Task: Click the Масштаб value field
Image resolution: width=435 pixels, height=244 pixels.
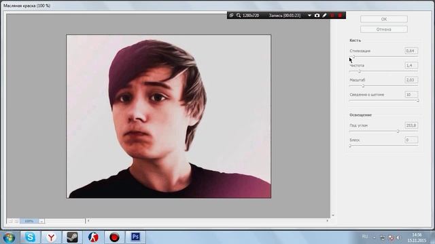Action: pos(411,80)
